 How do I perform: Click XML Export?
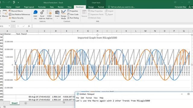point(109,14)
